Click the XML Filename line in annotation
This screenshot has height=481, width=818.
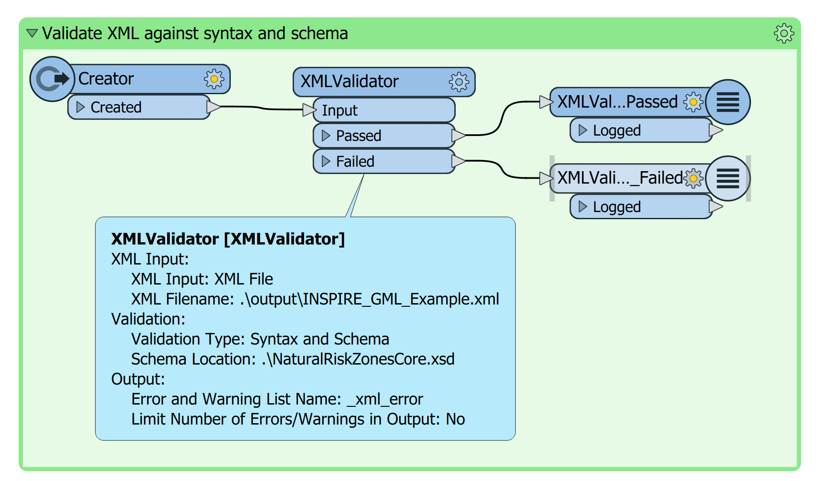315,299
